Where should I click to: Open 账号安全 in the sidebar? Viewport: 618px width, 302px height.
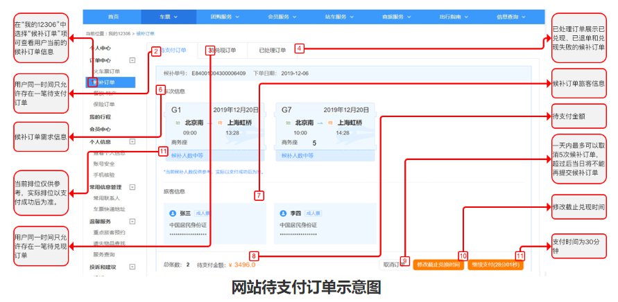[104, 163]
